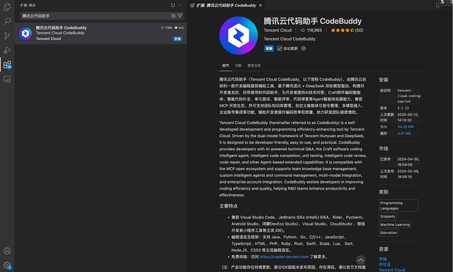
Task: Click the identifier tencent-cloud.coding-copilot
Action: point(410,96)
